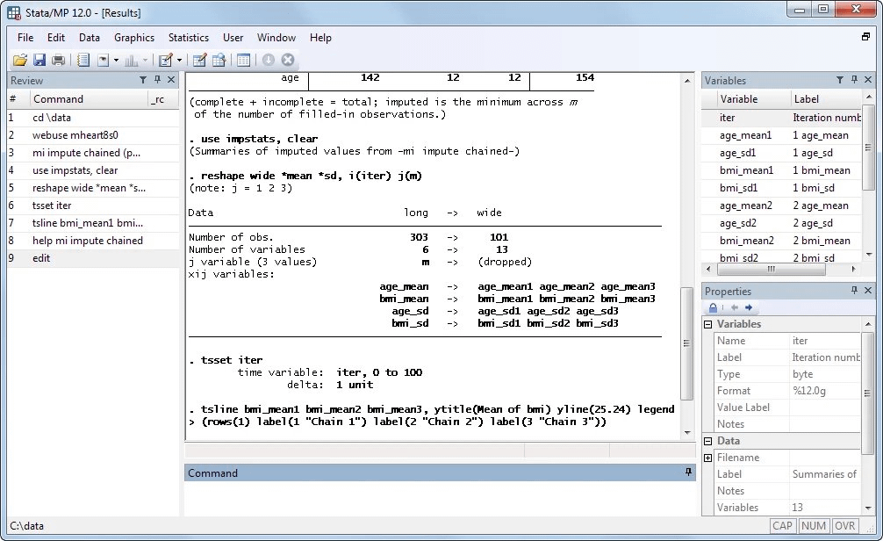Viewport: 883px width, 541px height.
Task: Open the Graphics menu
Action: click(x=134, y=38)
